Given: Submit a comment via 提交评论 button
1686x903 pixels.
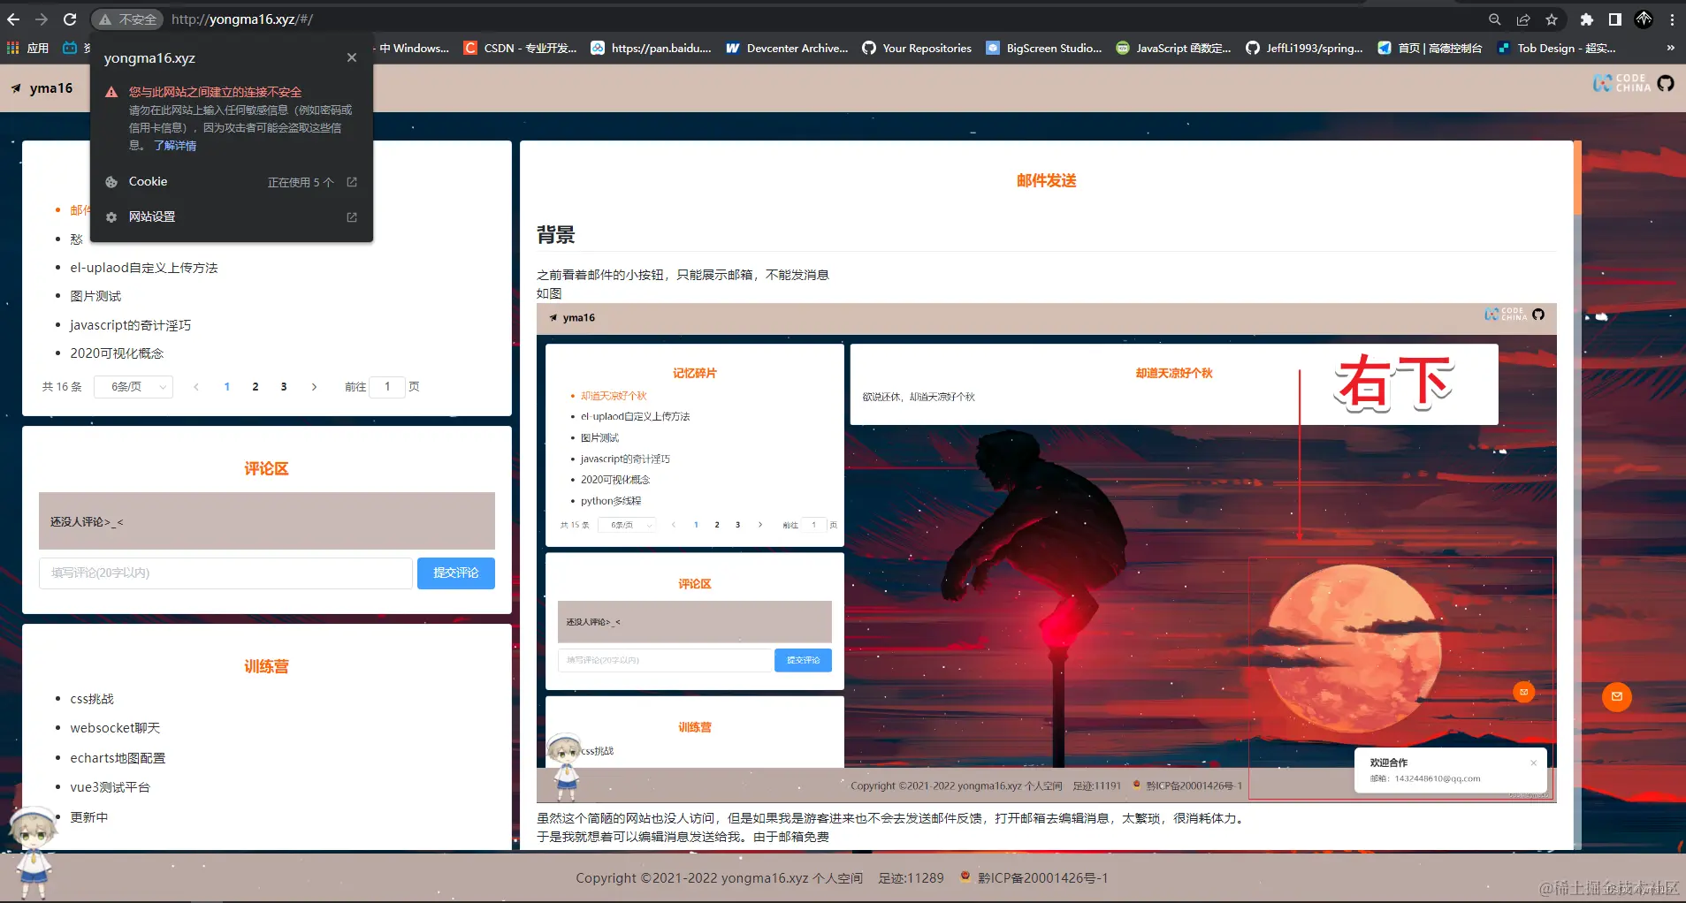Looking at the screenshot, I should click(455, 573).
